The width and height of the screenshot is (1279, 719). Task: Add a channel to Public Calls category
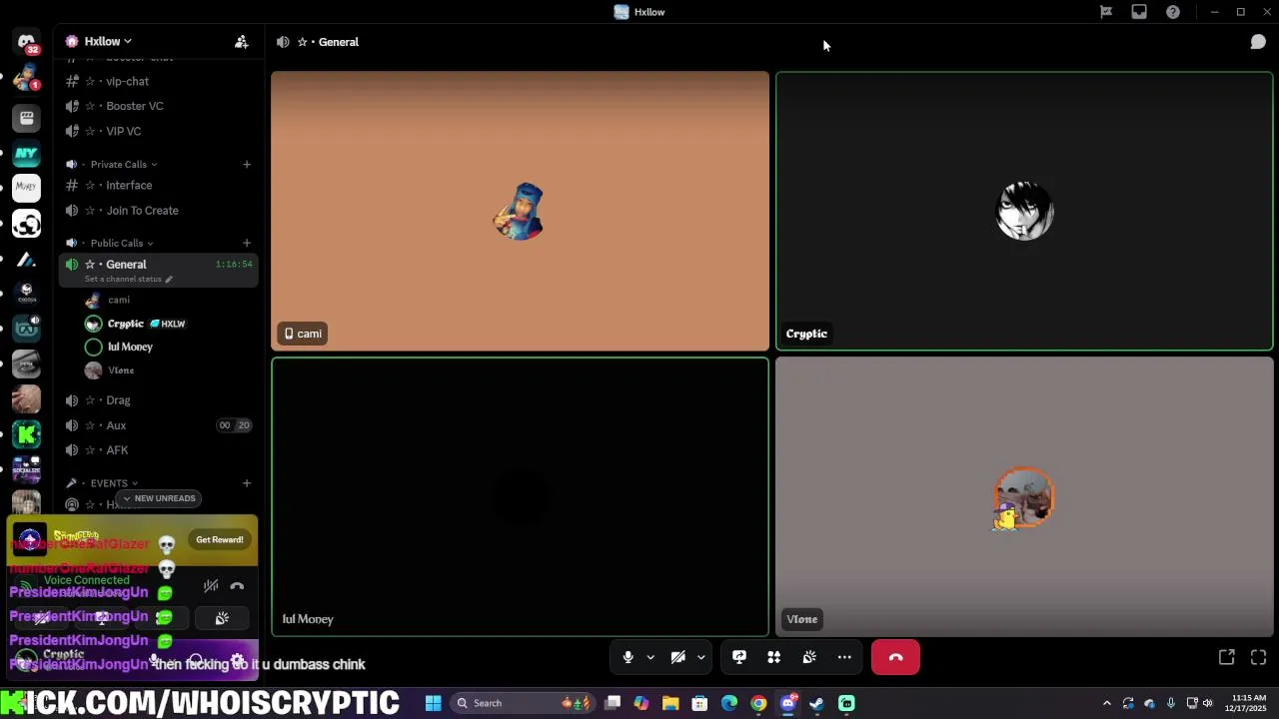[247, 243]
